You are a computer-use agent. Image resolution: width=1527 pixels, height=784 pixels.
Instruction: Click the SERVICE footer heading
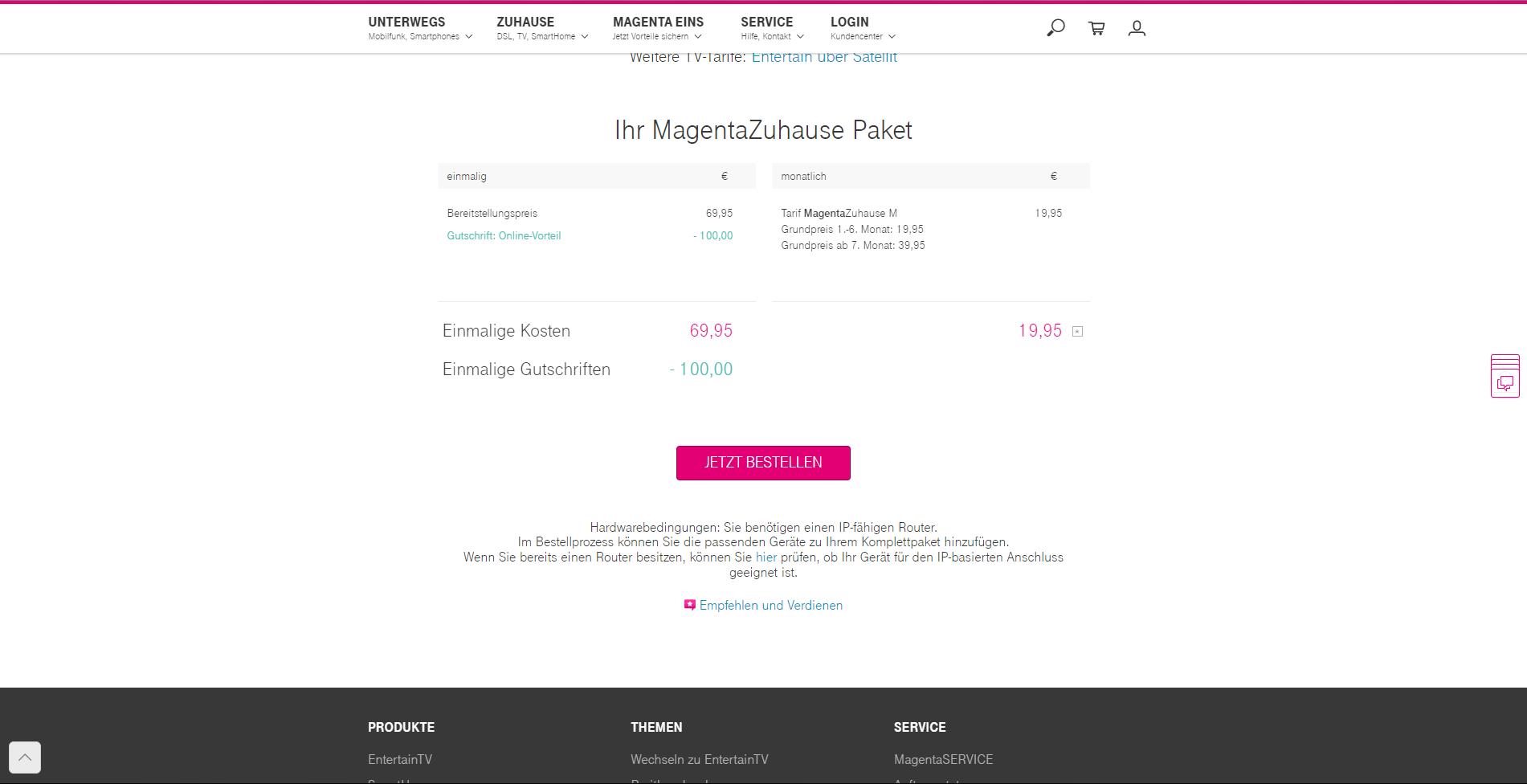tap(920, 727)
